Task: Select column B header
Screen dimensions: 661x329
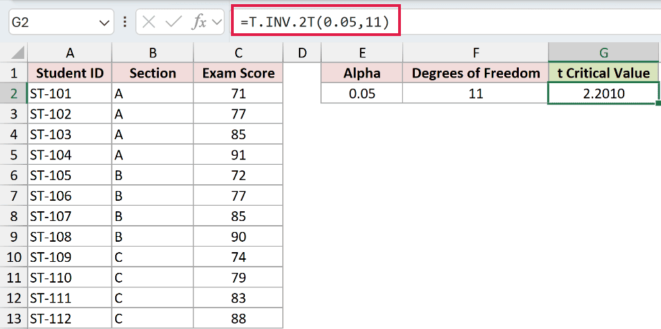Action: coord(153,53)
